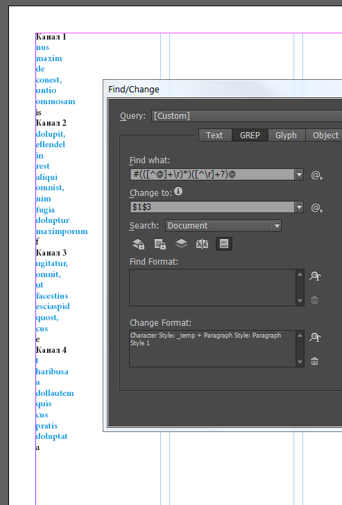Open special characters menu for Change to
The width and height of the screenshot is (342, 505).
pos(316,208)
